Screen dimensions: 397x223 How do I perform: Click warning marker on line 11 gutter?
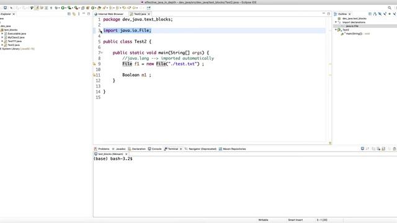click(x=94, y=75)
